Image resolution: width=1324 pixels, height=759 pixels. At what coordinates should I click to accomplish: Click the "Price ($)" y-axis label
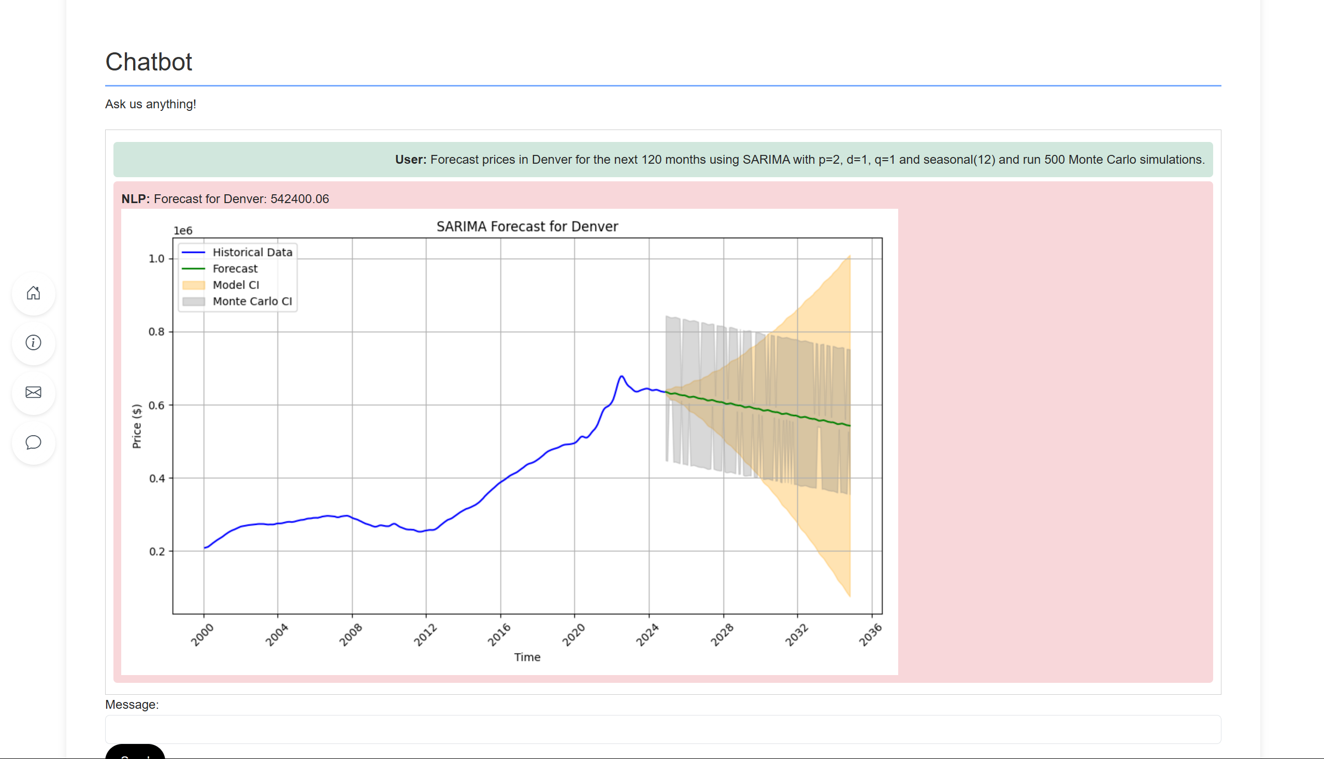(137, 426)
